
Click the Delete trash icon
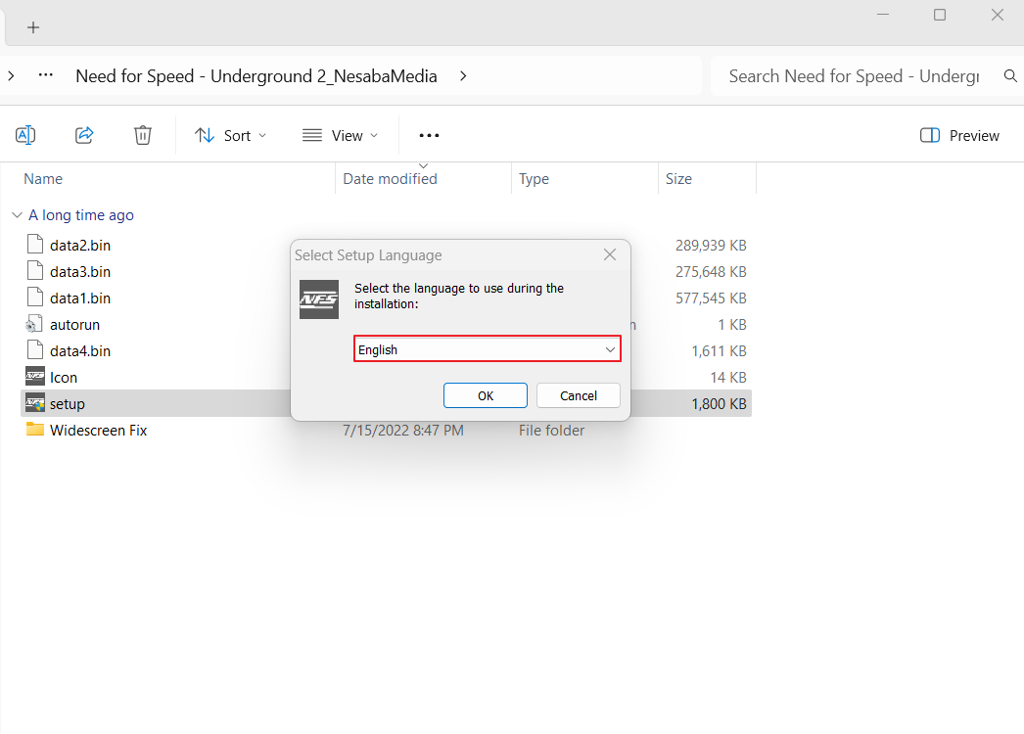coord(142,135)
